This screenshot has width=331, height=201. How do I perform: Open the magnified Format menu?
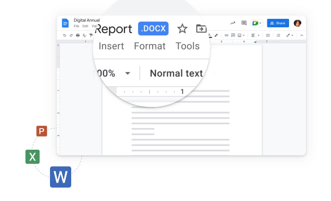tap(149, 46)
